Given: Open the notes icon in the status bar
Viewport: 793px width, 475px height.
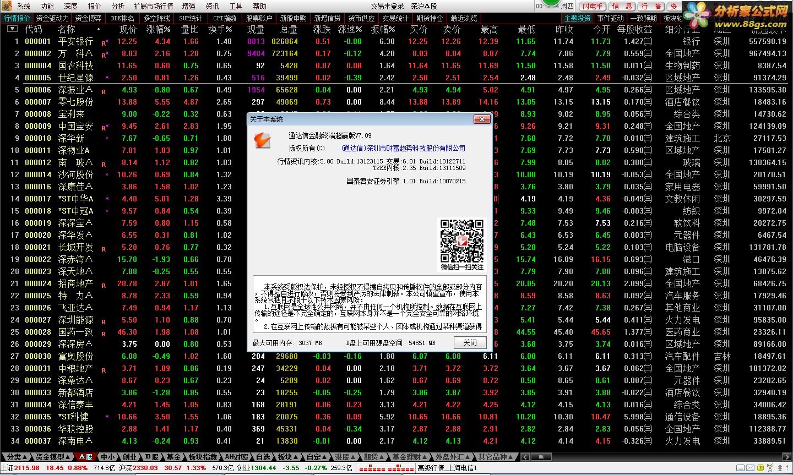Looking at the screenshot, I should pyautogui.click(x=740, y=468).
